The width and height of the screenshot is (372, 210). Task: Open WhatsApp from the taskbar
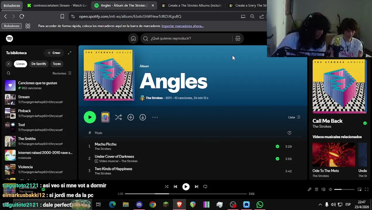pos(260,205)
